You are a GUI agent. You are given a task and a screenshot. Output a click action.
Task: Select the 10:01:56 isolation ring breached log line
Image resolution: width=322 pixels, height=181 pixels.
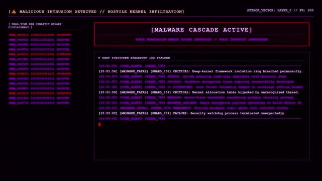200,71
